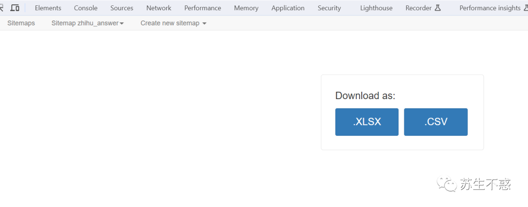Screen dimensions: 528x207
Task: Switch to the Memory tab
Action: (x=246, y=8)
